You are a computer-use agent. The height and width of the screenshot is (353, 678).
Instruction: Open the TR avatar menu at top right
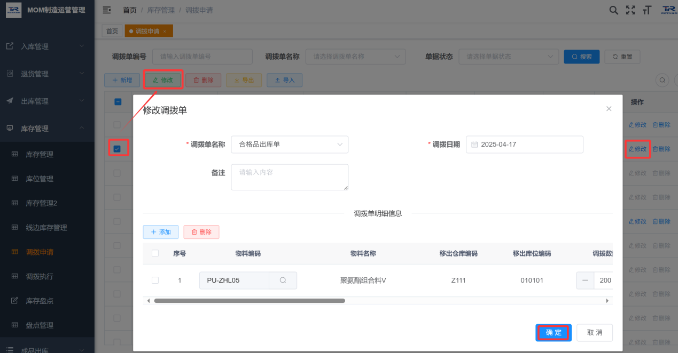(669, 10)
